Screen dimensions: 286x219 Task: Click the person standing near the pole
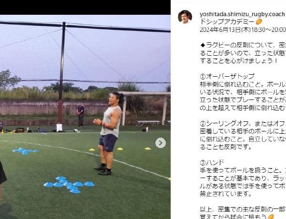[81, 115]
